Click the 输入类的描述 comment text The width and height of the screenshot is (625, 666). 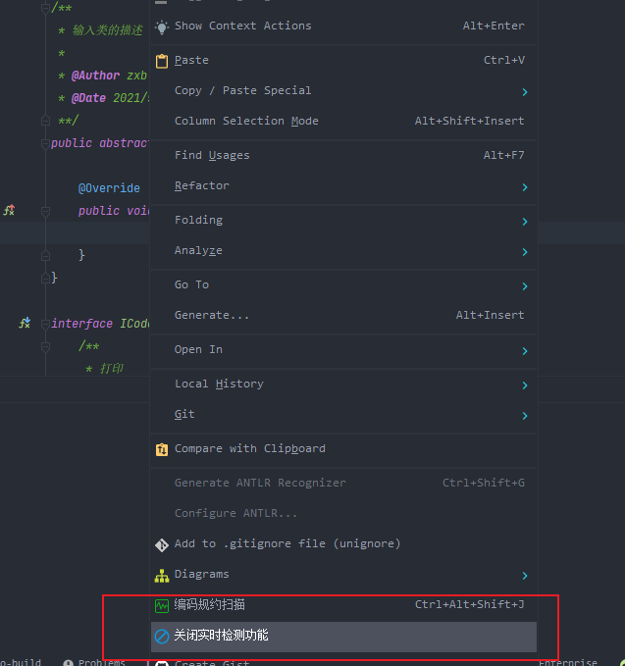pos(107,30)
